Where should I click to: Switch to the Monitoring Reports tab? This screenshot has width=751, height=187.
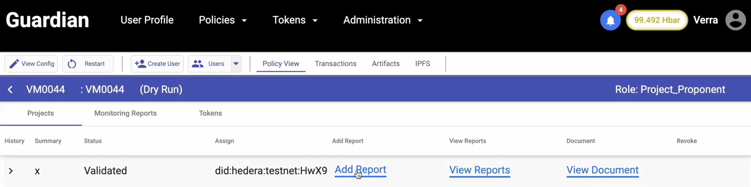coord(125,113)
